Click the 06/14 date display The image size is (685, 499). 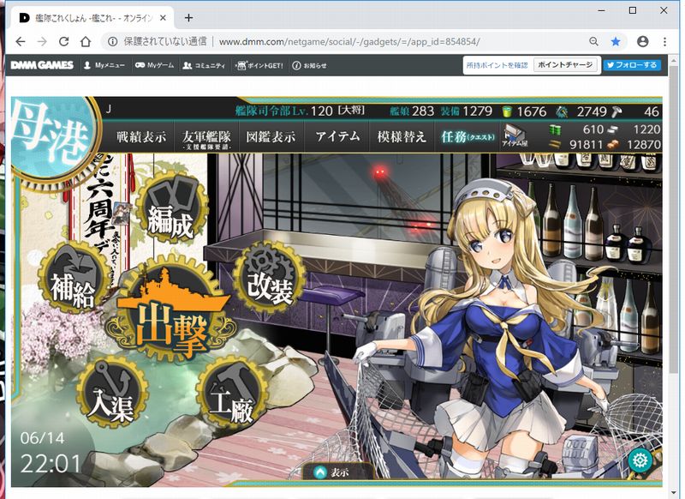(x=42, y=438)
